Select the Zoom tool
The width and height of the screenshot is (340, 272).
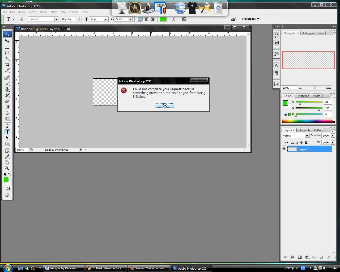point(7,168)
